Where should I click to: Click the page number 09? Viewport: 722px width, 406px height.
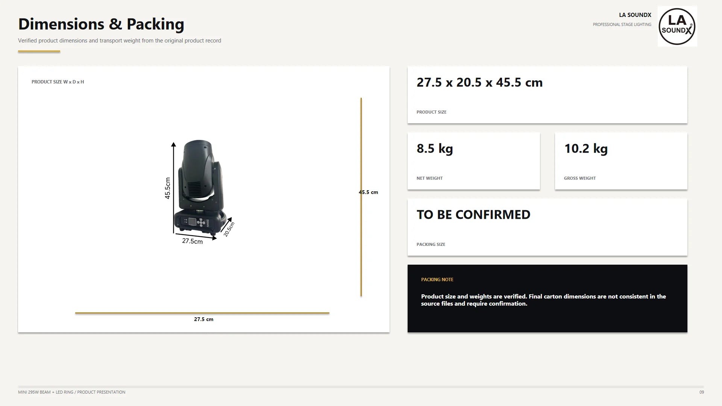tap(701, 392)
